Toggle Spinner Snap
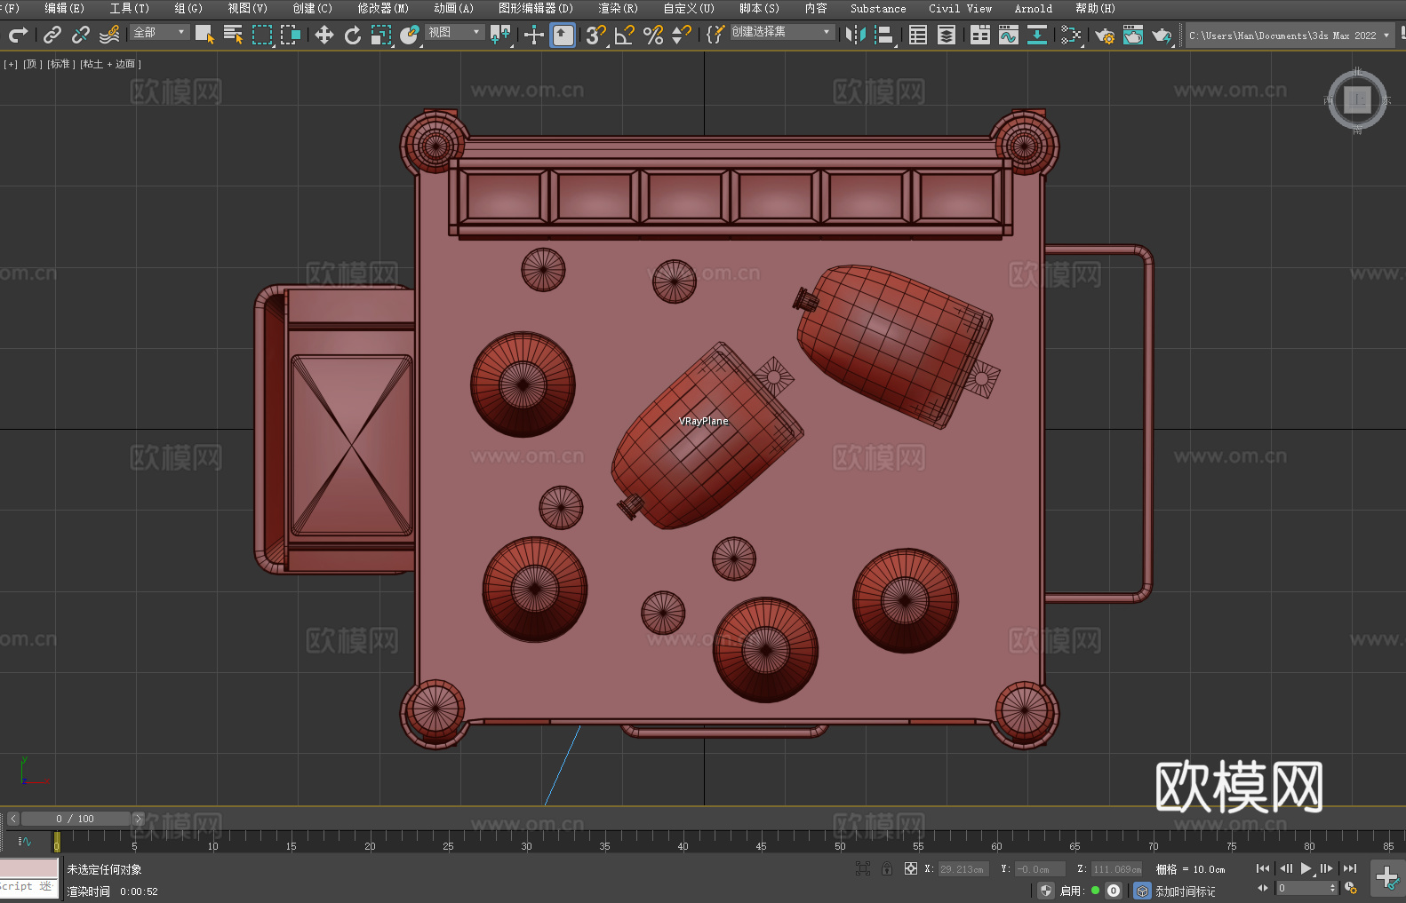This screenshot has width=1406, height=903. click(682, 35)
